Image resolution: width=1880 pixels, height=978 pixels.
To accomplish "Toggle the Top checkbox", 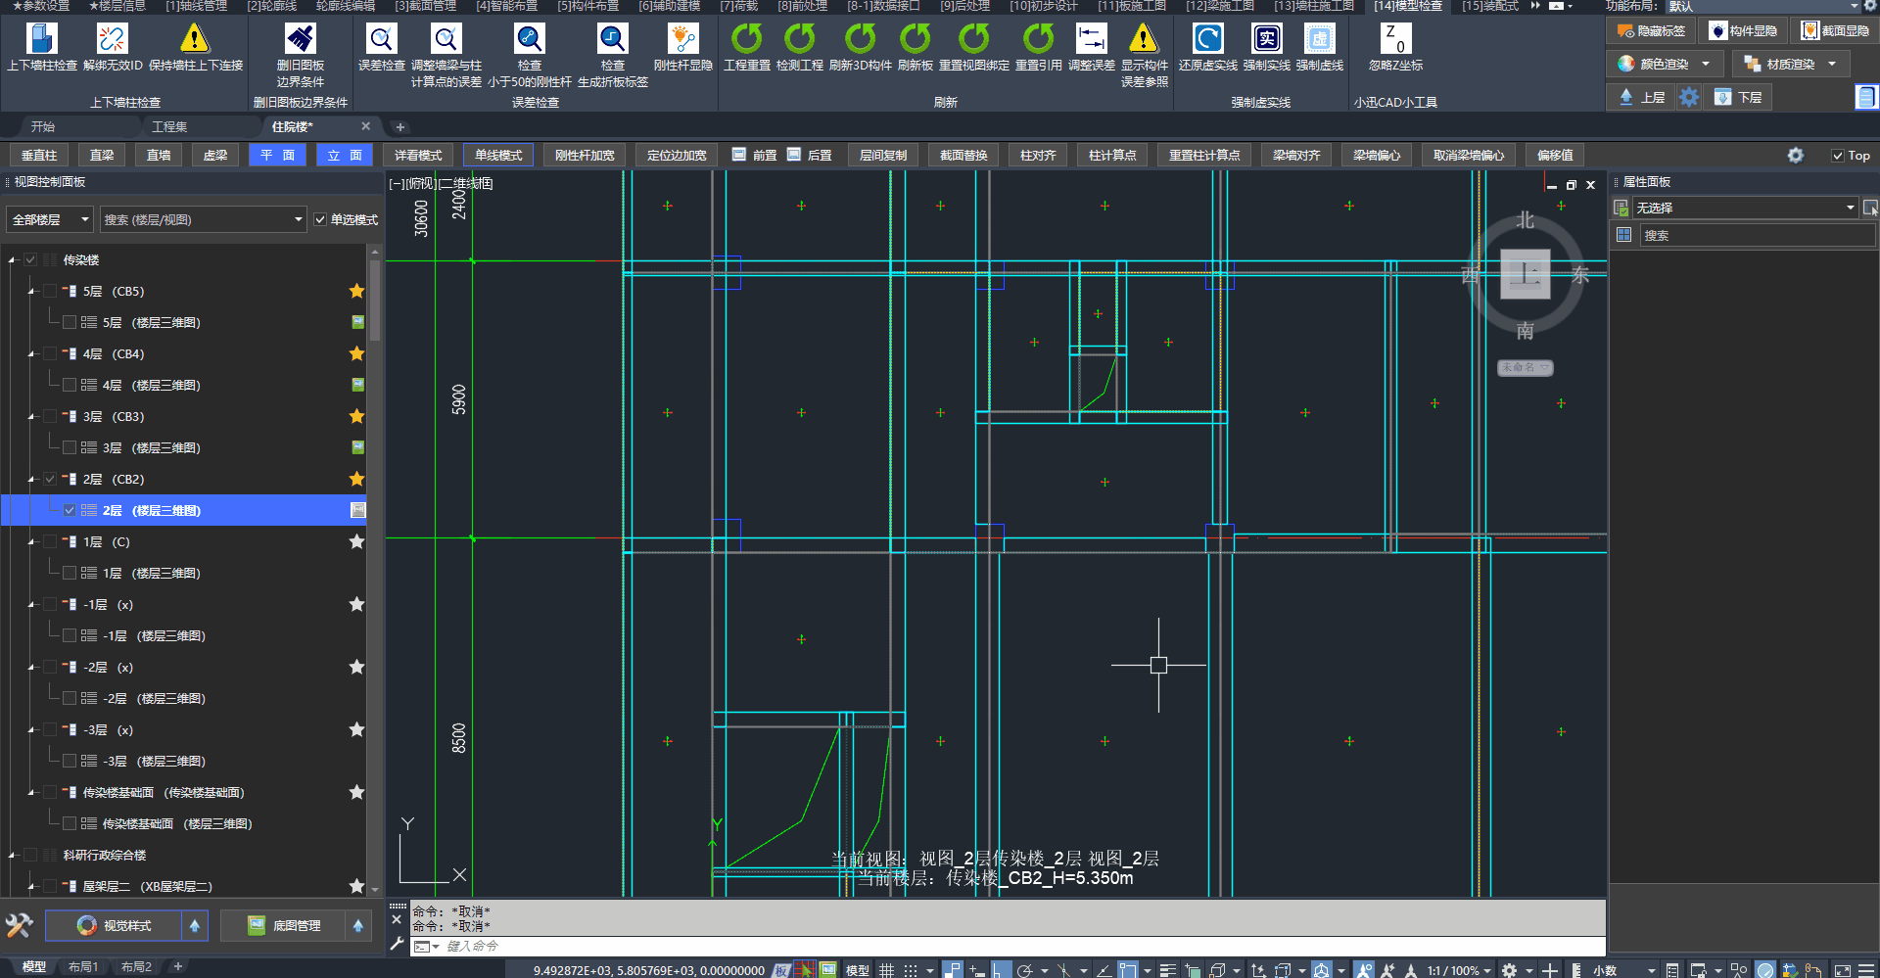I will coord(1838,156).
